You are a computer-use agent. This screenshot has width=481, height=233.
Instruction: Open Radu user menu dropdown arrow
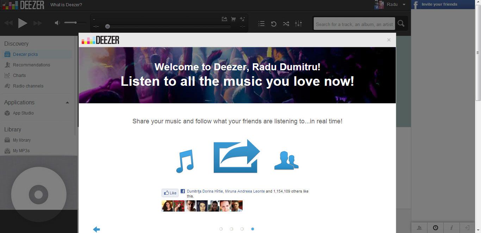tap(404, 5)
